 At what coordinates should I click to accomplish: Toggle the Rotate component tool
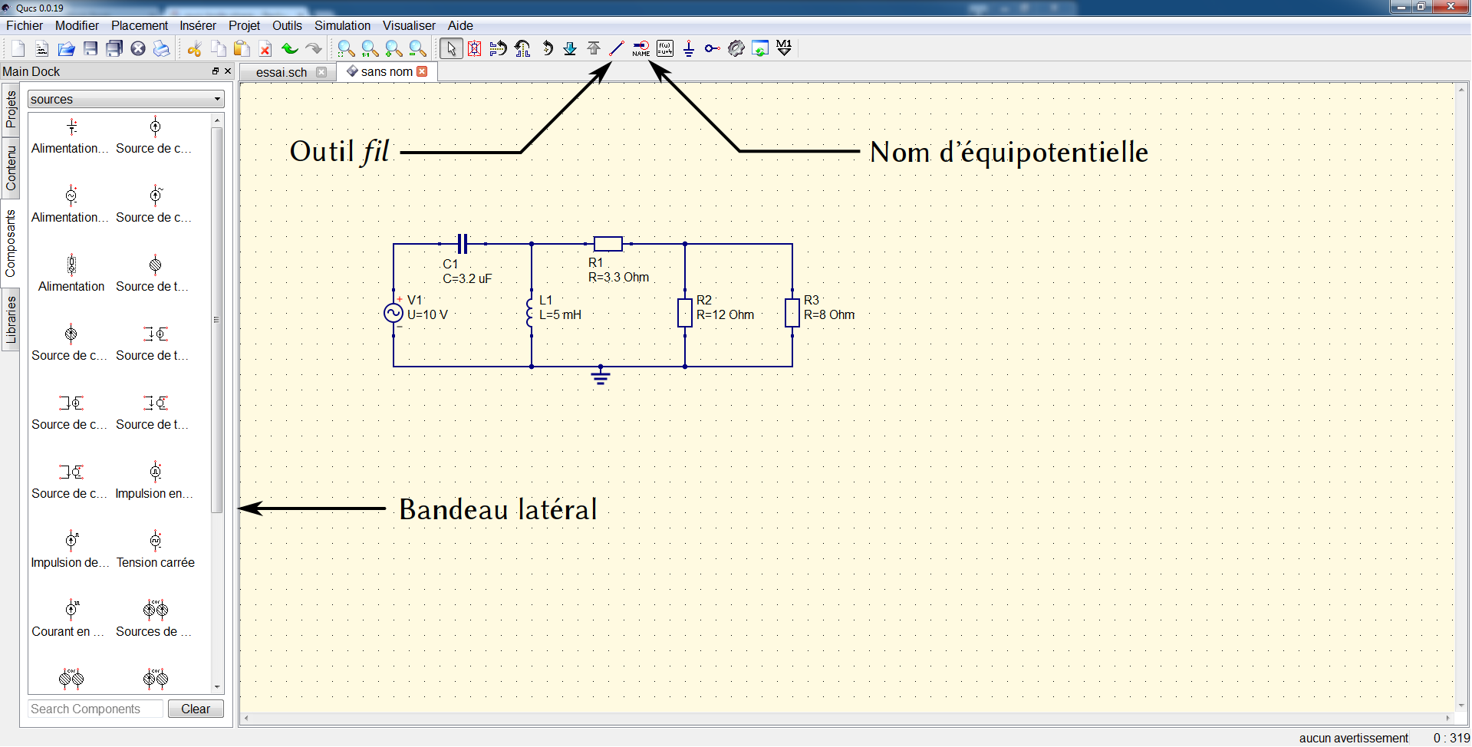click(546, 49)
